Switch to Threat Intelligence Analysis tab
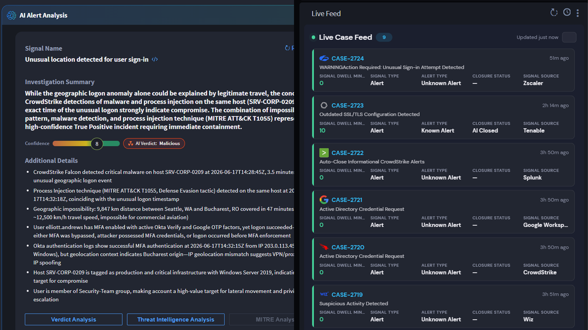This screenshot has height=330, width=588. [x=176, y=319]
